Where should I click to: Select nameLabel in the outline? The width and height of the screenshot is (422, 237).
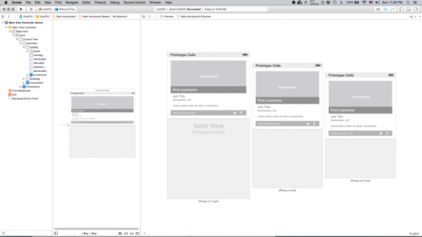tap(38, 59)
